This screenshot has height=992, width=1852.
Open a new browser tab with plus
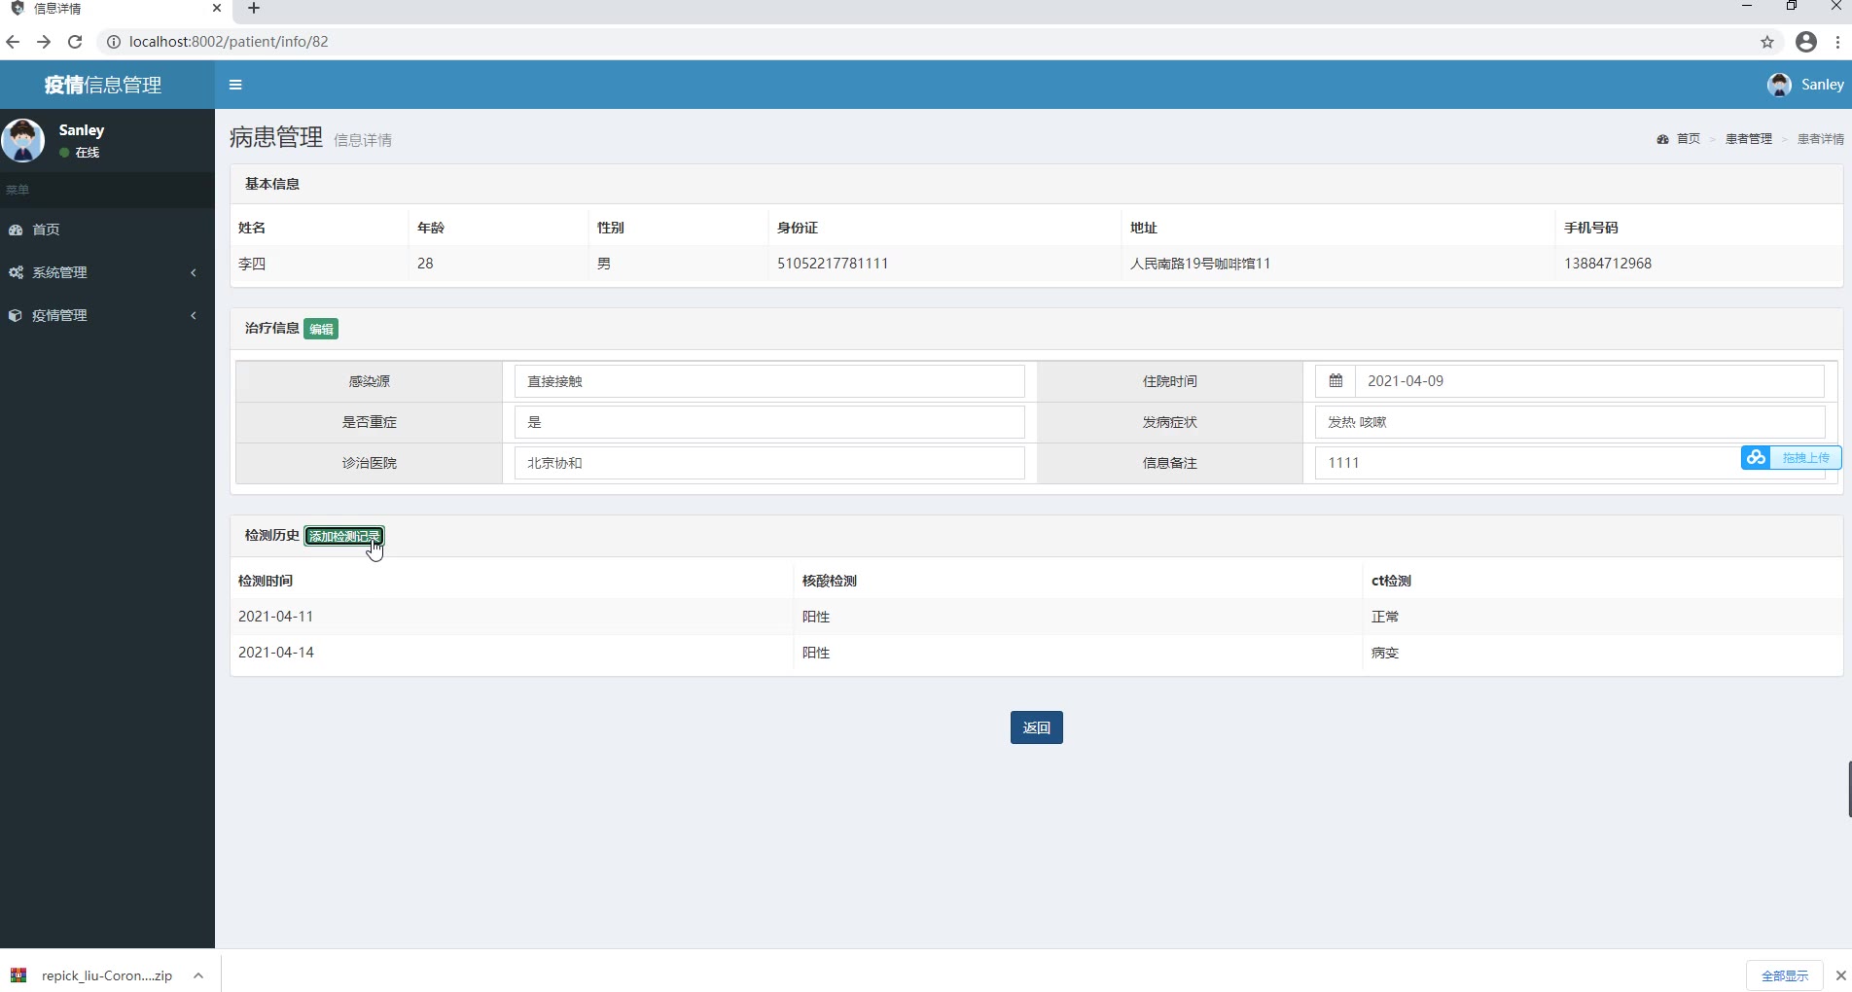tap(254, 8)
